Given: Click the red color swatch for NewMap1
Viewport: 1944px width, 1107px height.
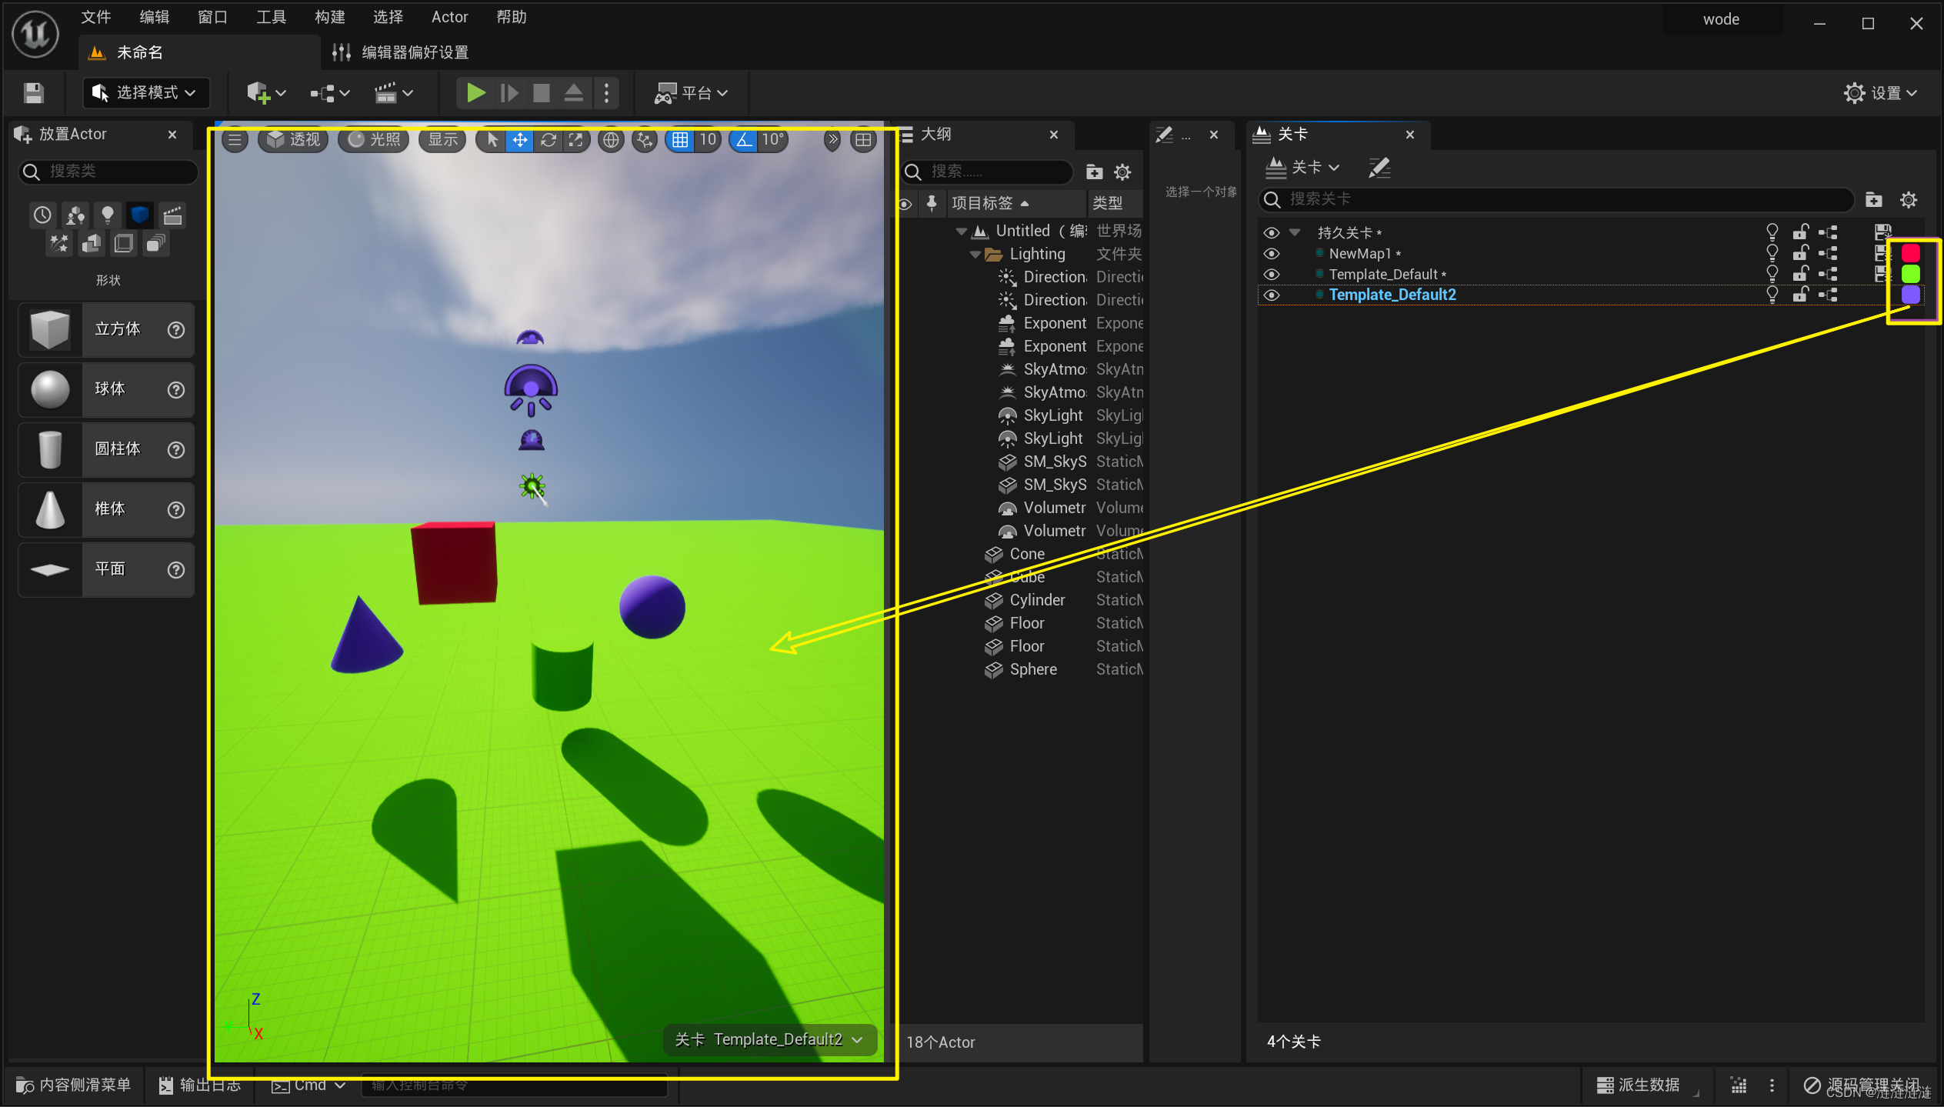Looking at the screenshot, I should pos(1910,253).
